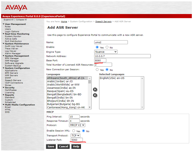Click Expand All link
This screenshot has height=152, width=193.
tap(9, 20)
